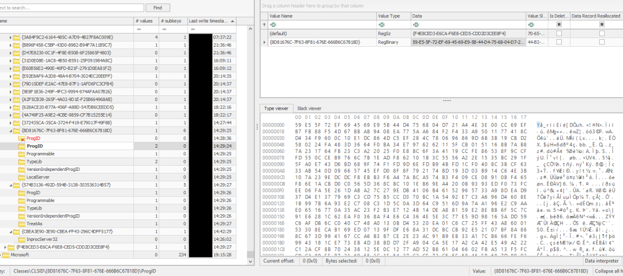
Task: Click the abc filter icon under Value Type
Action: coord(381,25)
